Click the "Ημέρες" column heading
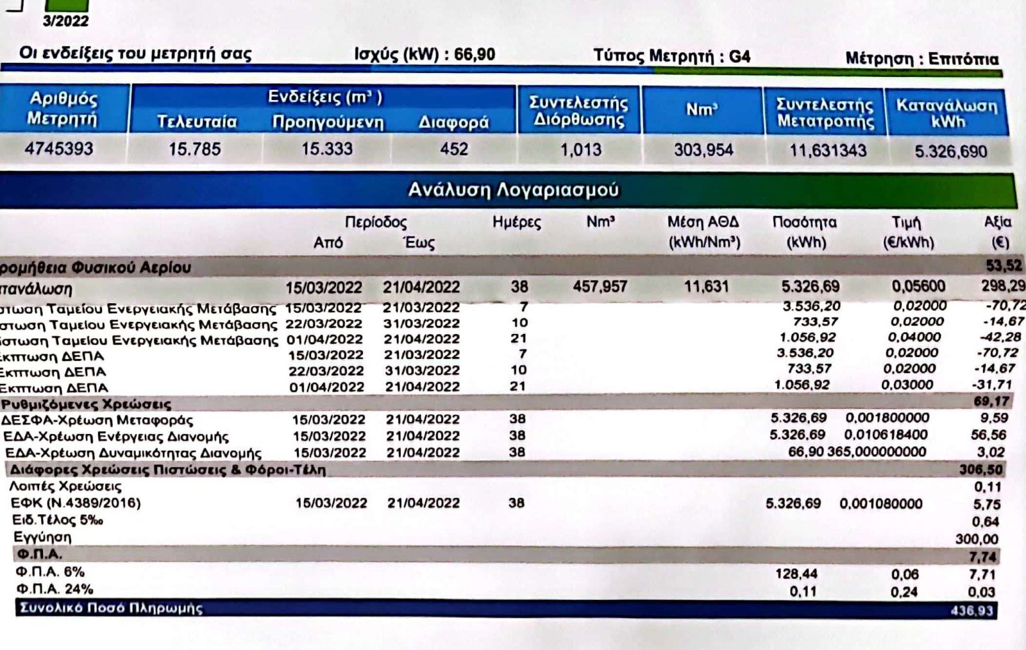Viewport: 1026px width, 650px height. (517, 222)
